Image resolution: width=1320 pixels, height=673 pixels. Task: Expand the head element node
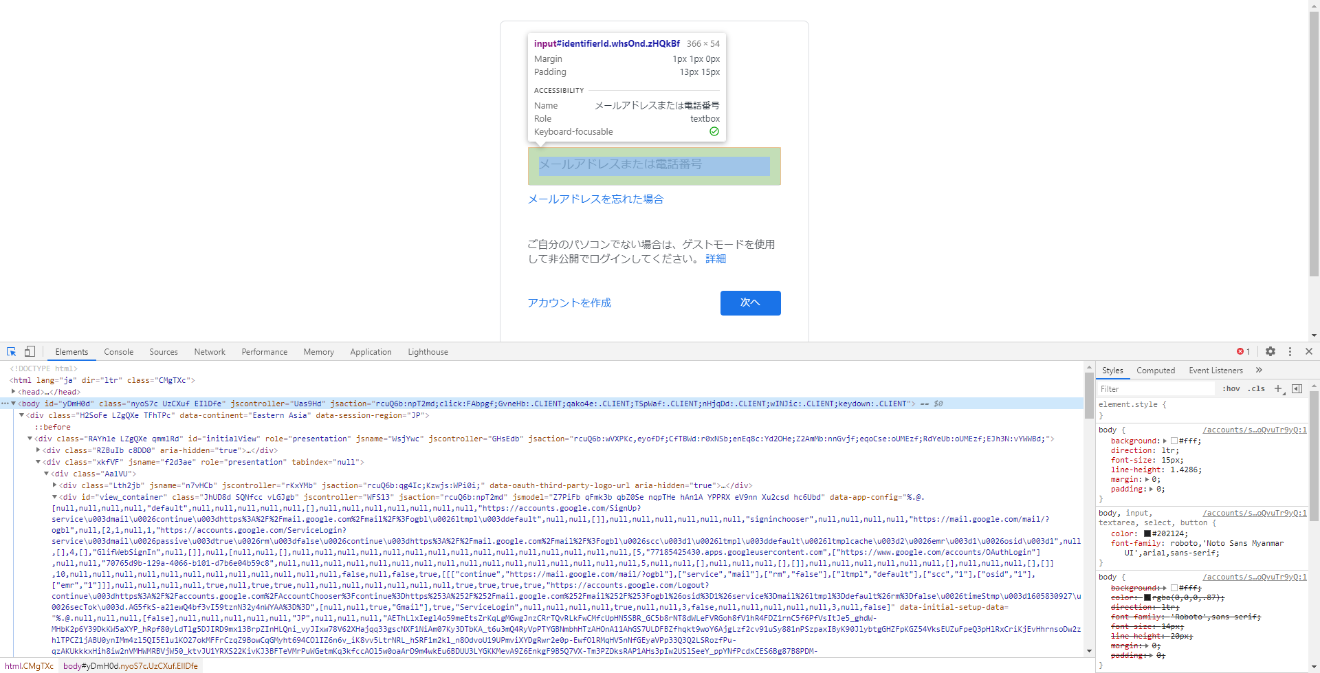click(13, 391)
